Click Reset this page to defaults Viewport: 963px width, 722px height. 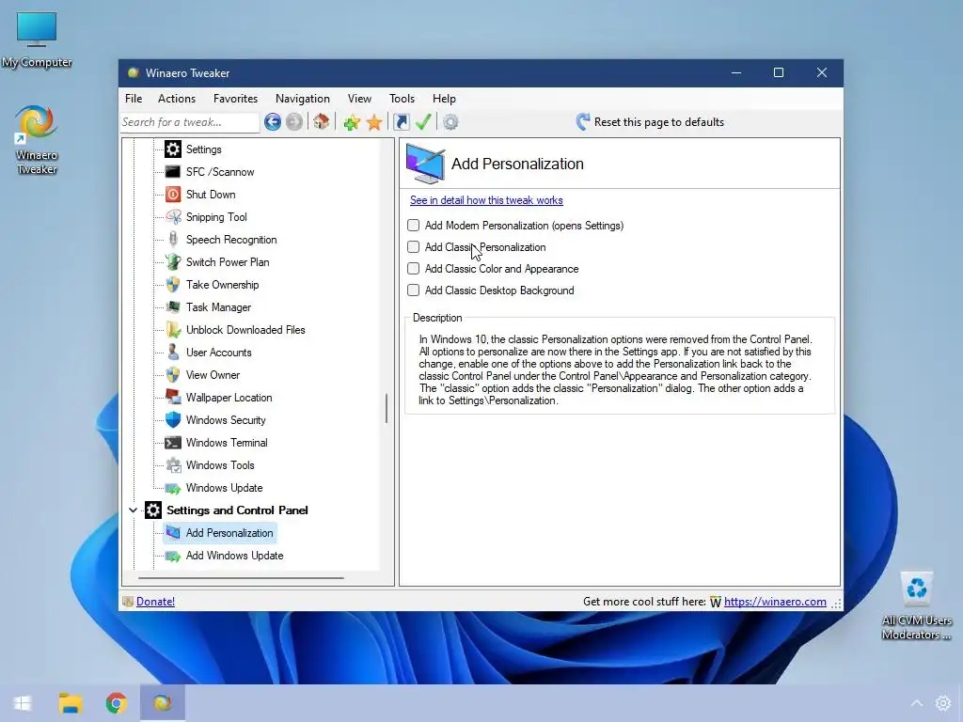pos(650,122)
